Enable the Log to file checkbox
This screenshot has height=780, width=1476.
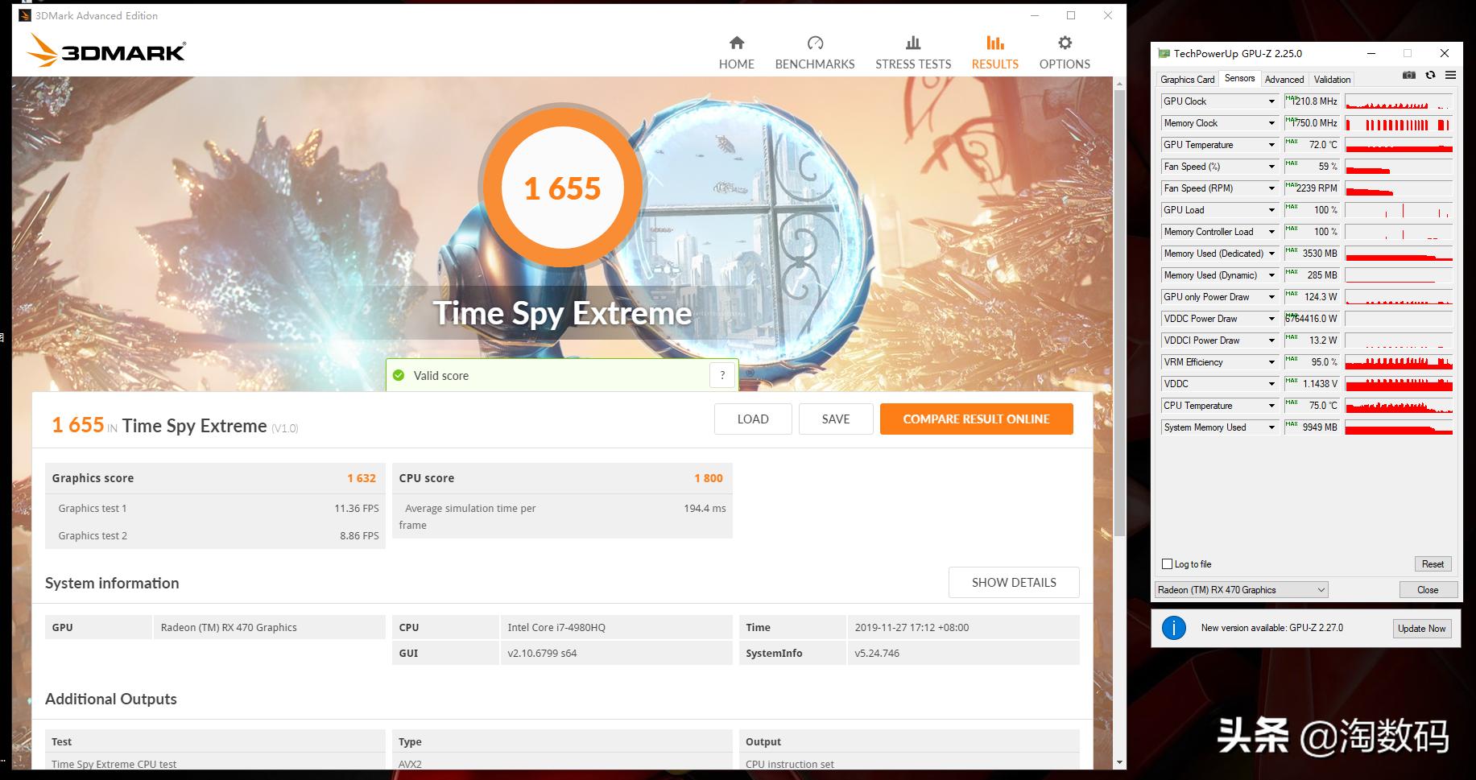pos(1167,564)
